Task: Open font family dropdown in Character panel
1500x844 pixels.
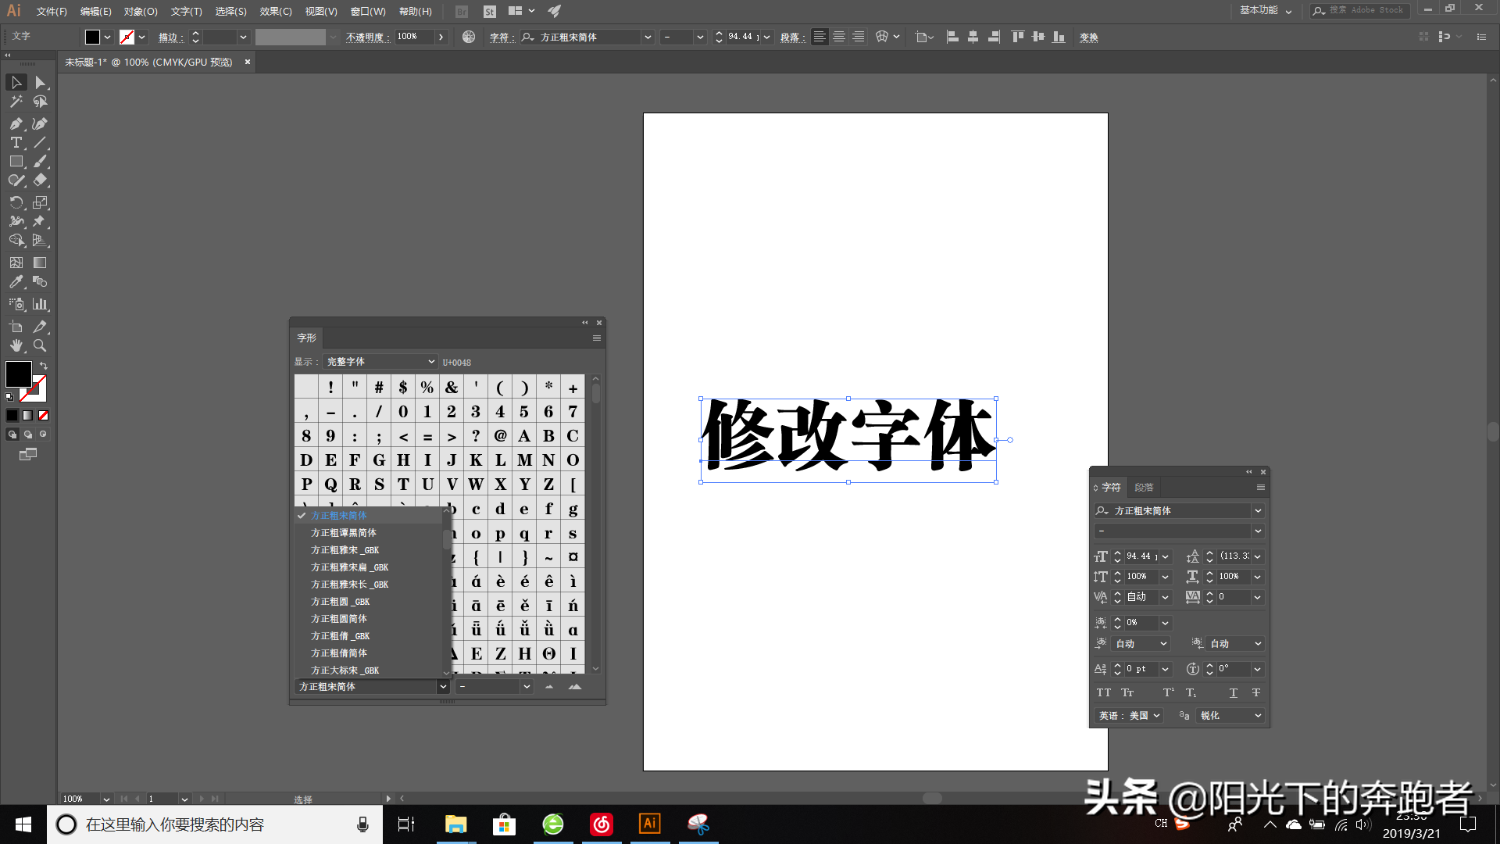Action: tap(1258, 510)
